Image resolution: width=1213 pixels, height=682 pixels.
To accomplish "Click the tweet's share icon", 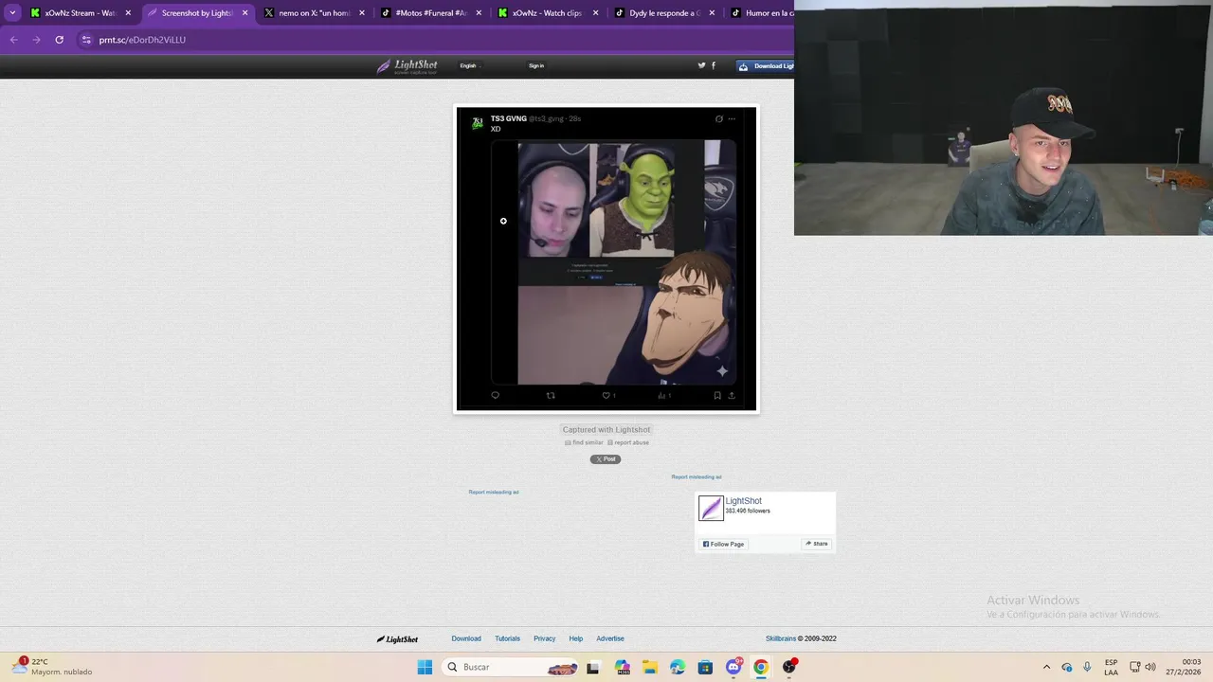I will click(732, 395).
